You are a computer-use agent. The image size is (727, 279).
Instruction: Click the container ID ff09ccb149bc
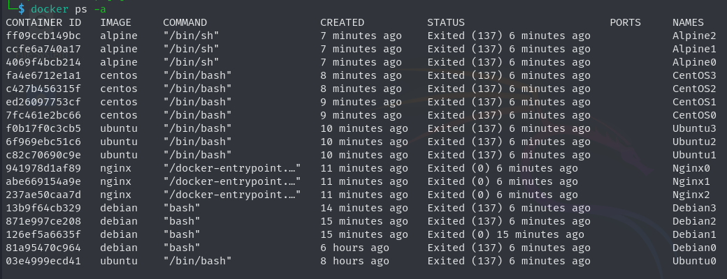[43, 36]
